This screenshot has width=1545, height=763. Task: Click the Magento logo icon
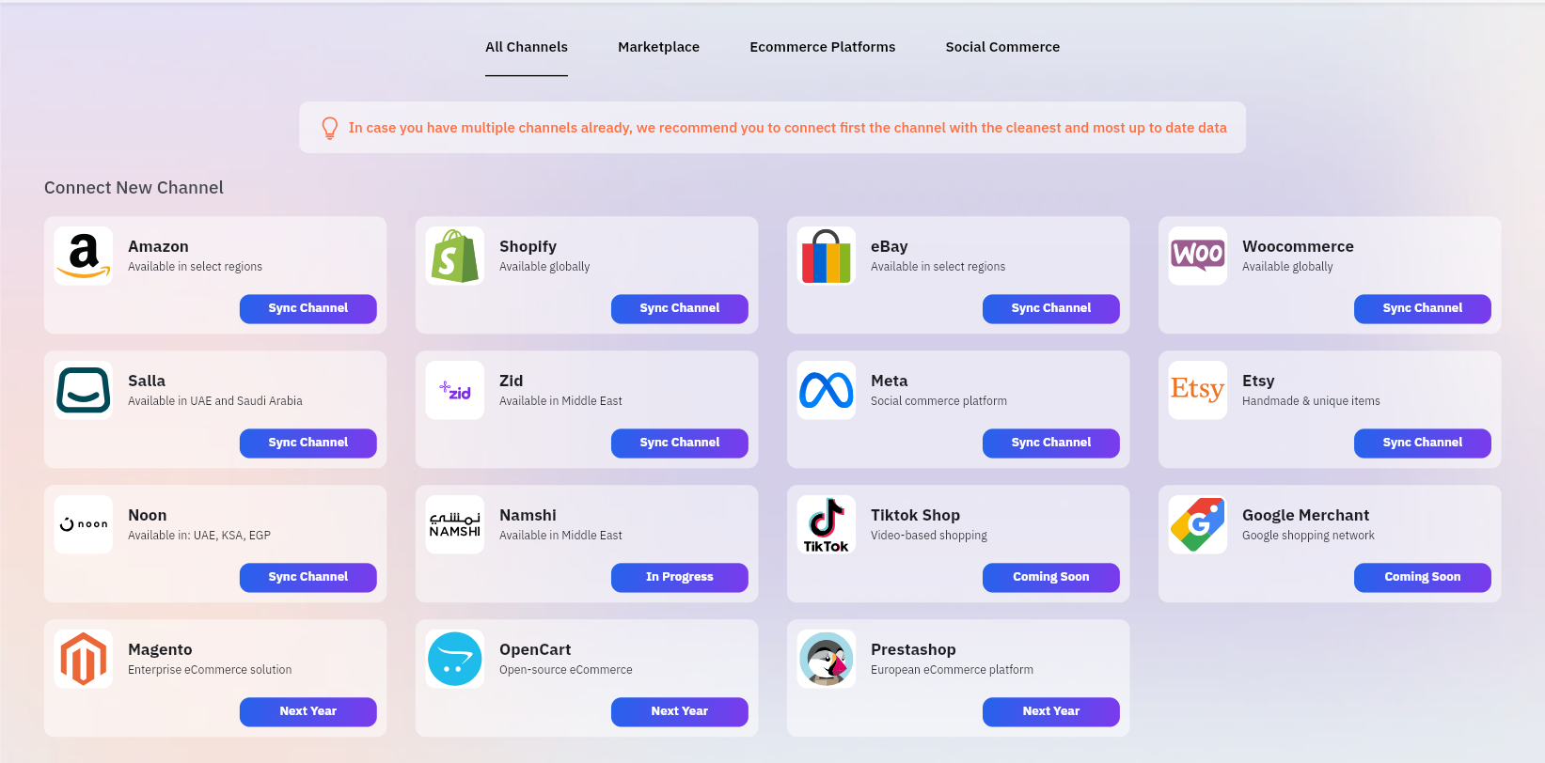point(83,659)
